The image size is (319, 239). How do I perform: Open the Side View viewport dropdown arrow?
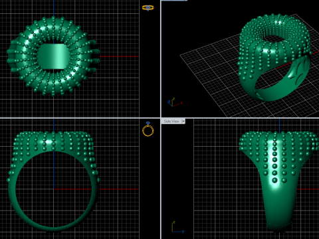(183, 121)
